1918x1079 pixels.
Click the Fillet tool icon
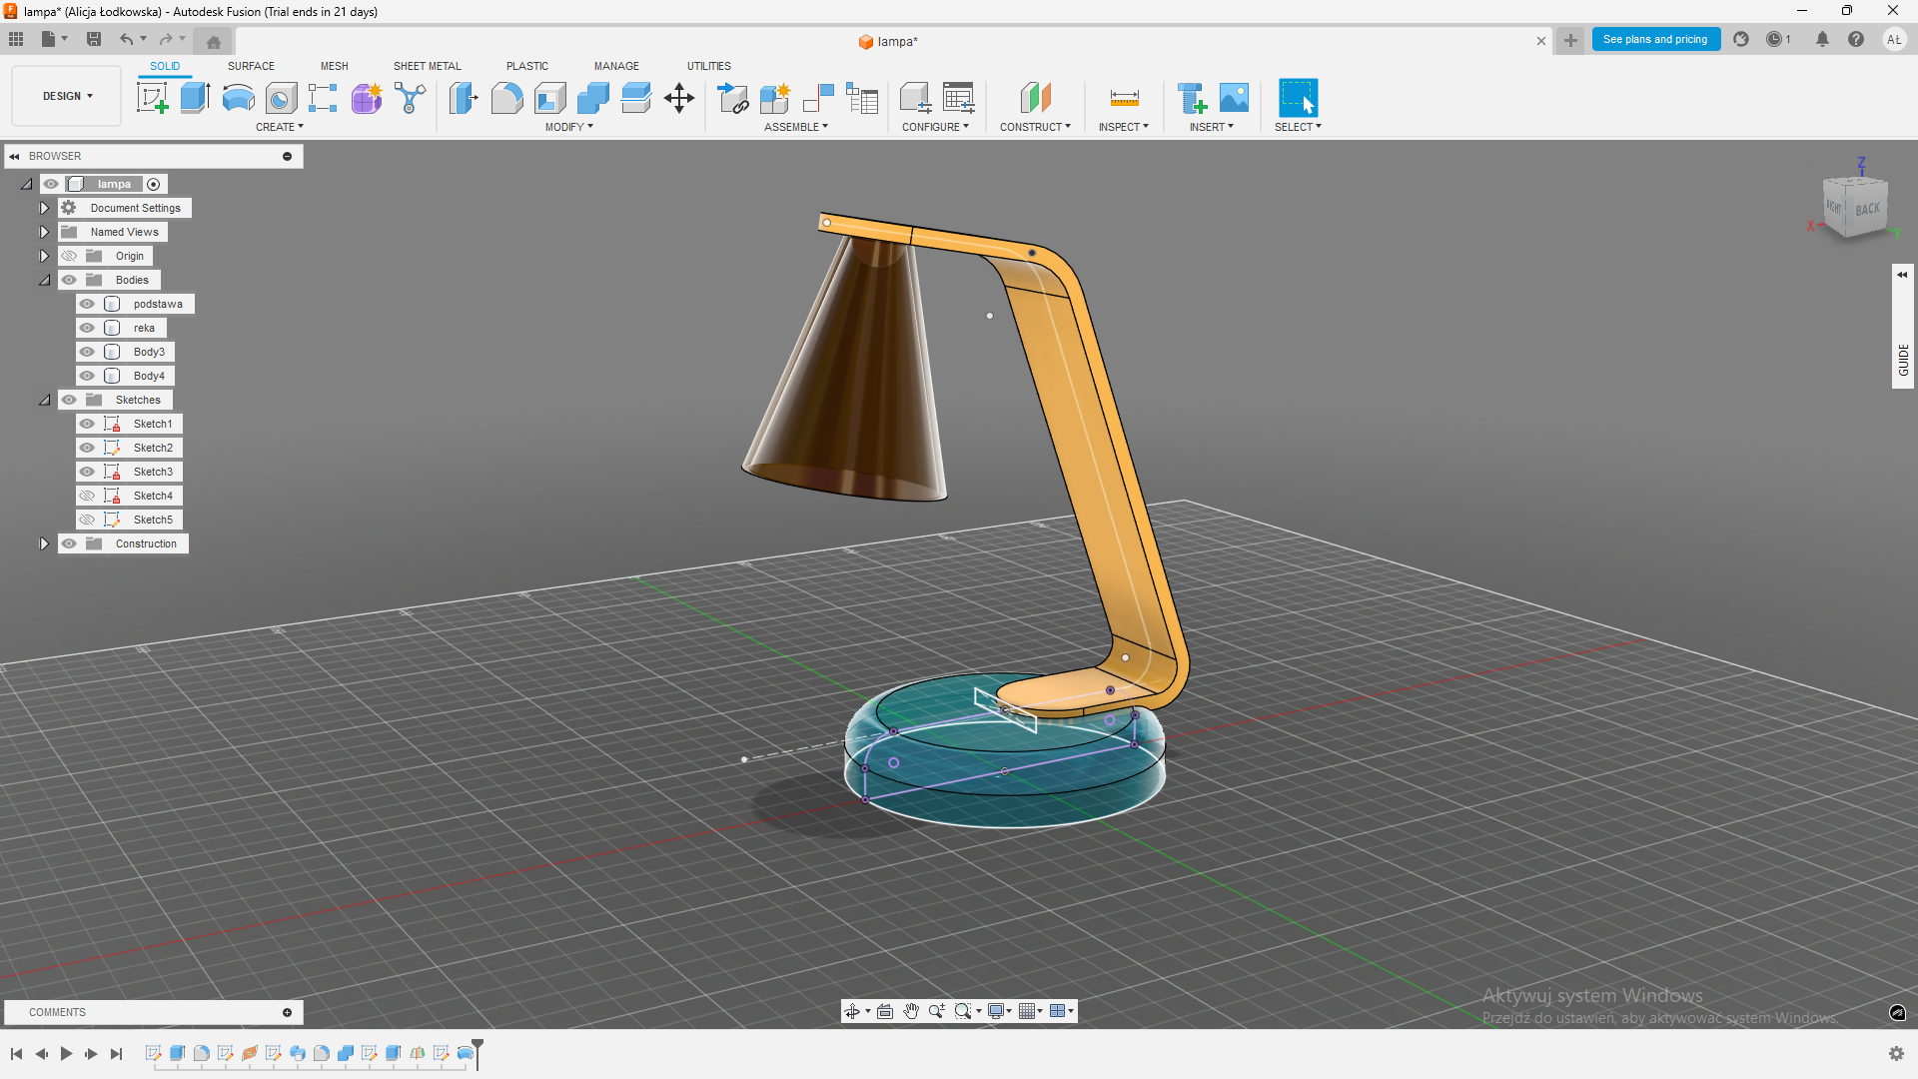coord(506,98)
